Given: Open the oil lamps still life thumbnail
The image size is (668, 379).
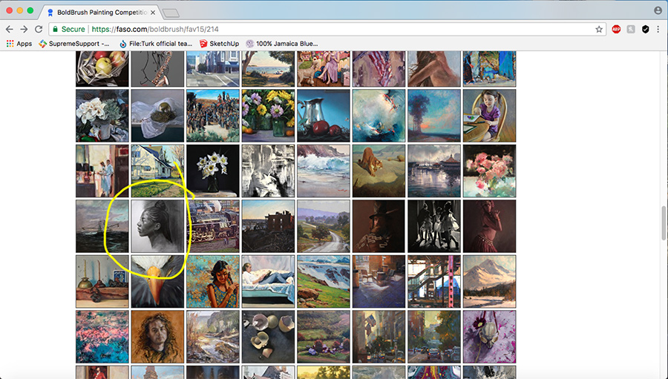Looking at the screenshot, I should pos(102,282).
